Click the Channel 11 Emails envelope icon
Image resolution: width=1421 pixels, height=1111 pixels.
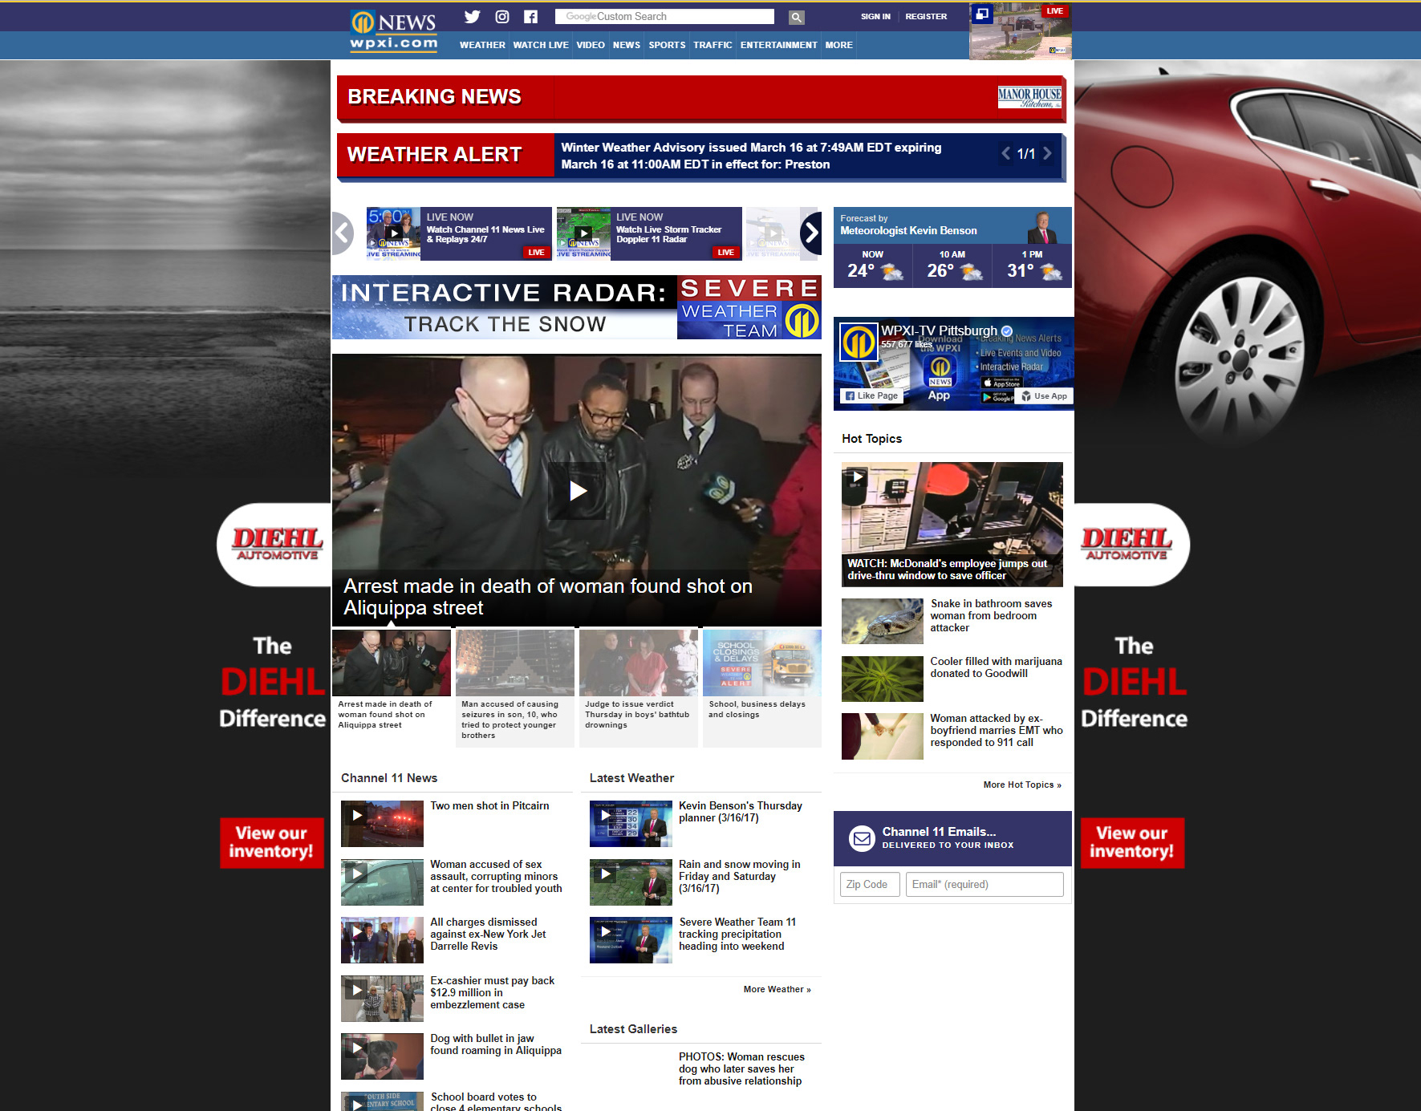click(862, 838)
